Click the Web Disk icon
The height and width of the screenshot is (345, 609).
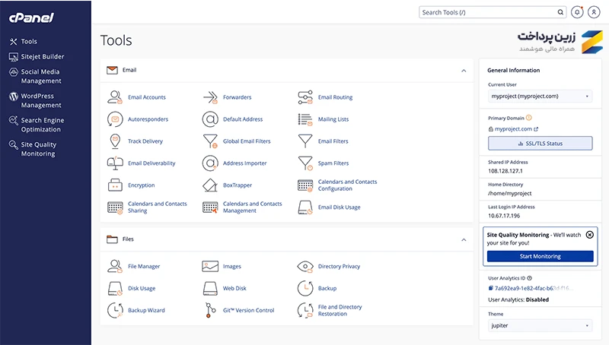click(x=210, y=289)
